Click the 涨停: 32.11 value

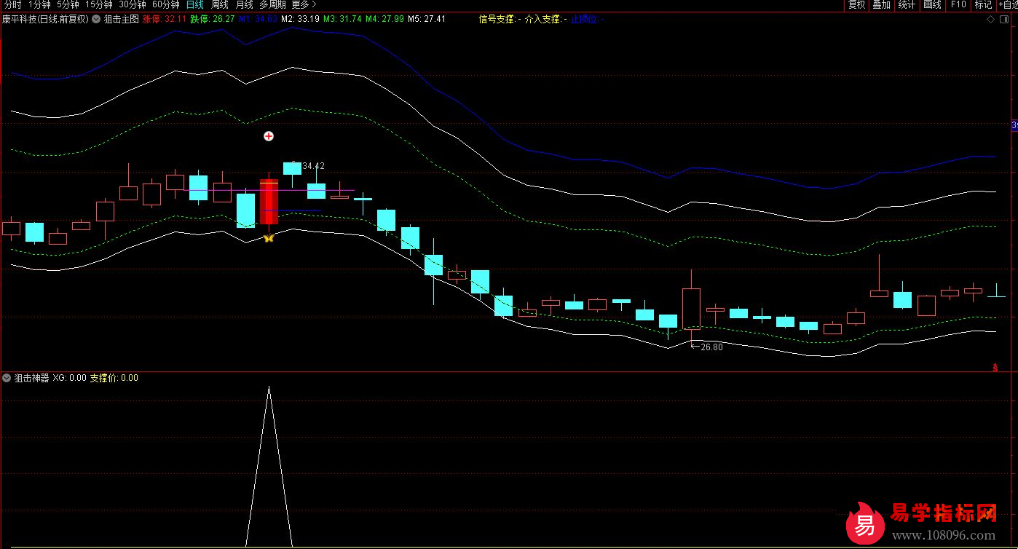pos(165,19)
